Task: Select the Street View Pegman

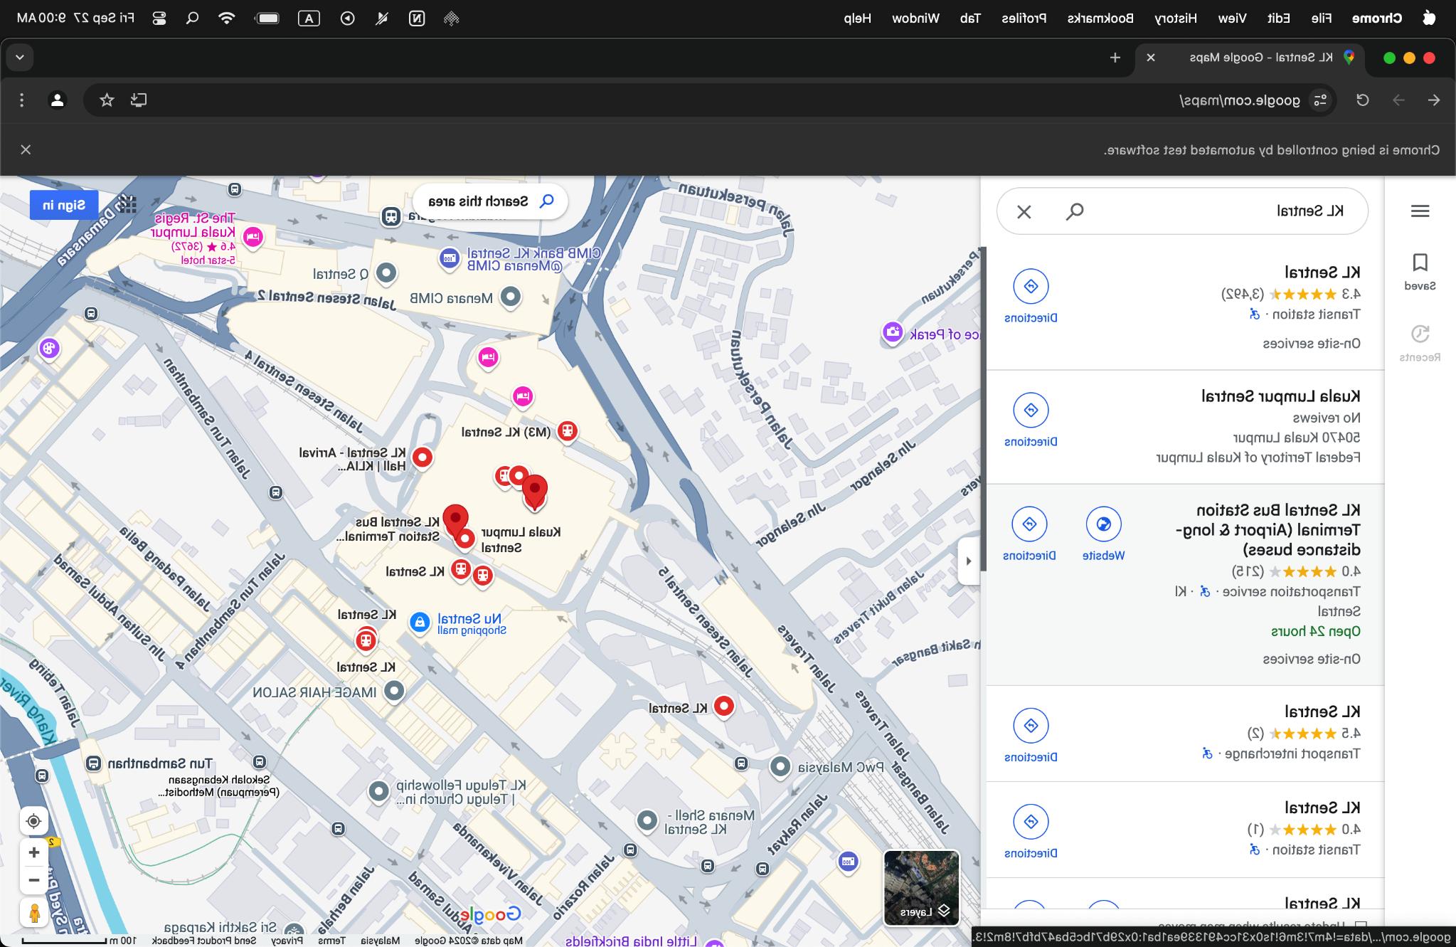Action: pos(33,911)
